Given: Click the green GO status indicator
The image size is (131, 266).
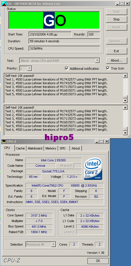Looking at the screenshot, I should [54, 20].
